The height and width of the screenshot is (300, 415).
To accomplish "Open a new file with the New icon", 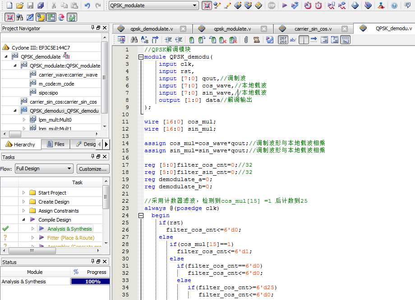I will [9, 5].
